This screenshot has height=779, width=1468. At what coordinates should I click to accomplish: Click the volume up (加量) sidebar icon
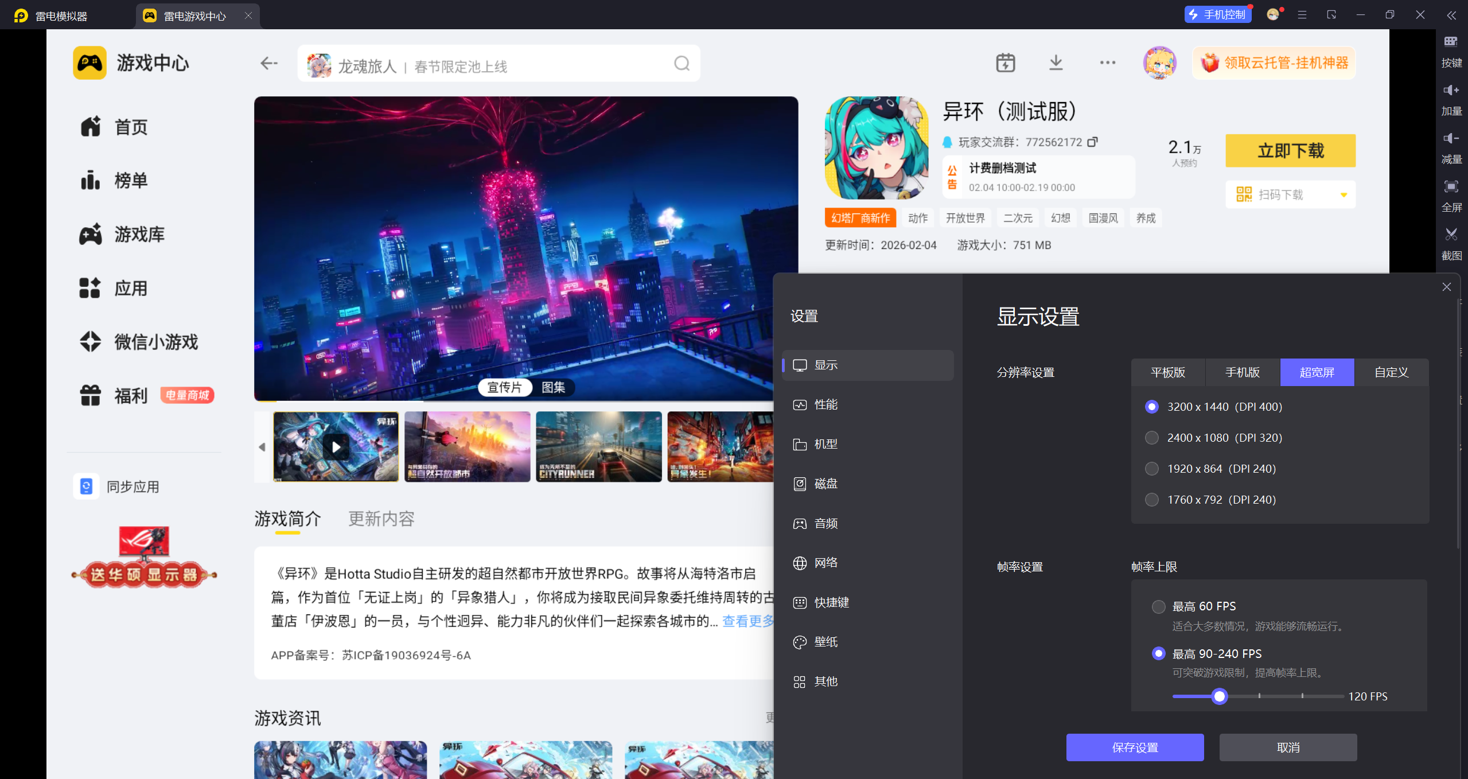(1451, 90)
